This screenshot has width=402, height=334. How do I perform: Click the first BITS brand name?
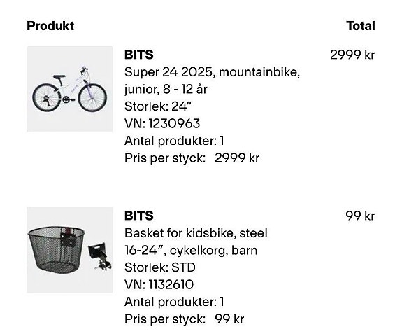(139, 55)
